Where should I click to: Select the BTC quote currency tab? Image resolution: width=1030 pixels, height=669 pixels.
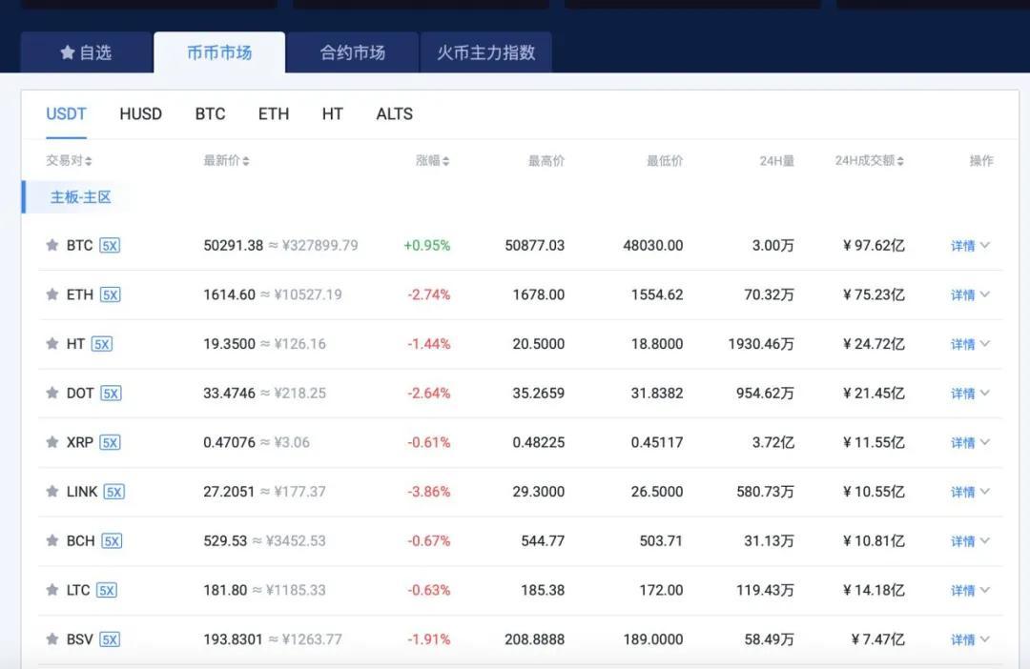[x=210, y=114]
